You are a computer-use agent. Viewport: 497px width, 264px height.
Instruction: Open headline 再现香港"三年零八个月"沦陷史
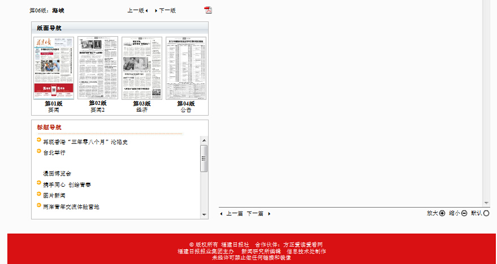pyautogui.click(x=85, y=142)
